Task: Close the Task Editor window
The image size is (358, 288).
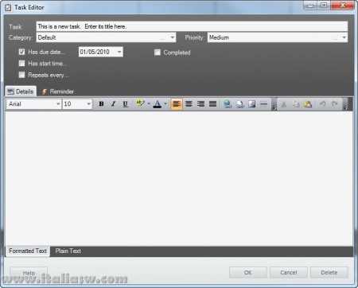Action: click(x=342, y=6)
